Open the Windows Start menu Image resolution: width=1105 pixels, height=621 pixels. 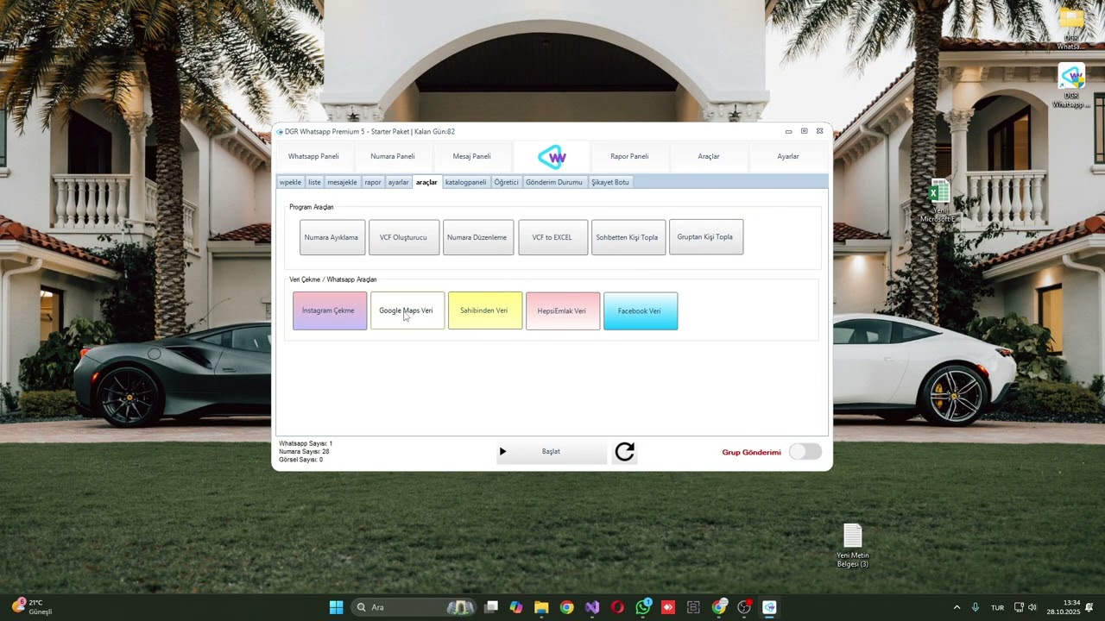pyautogui.click(x=336, y=607)
